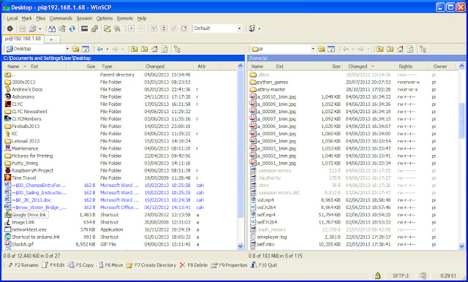Click the New Session globe icon
468x282 pixels.
click(x=252, y=28)
